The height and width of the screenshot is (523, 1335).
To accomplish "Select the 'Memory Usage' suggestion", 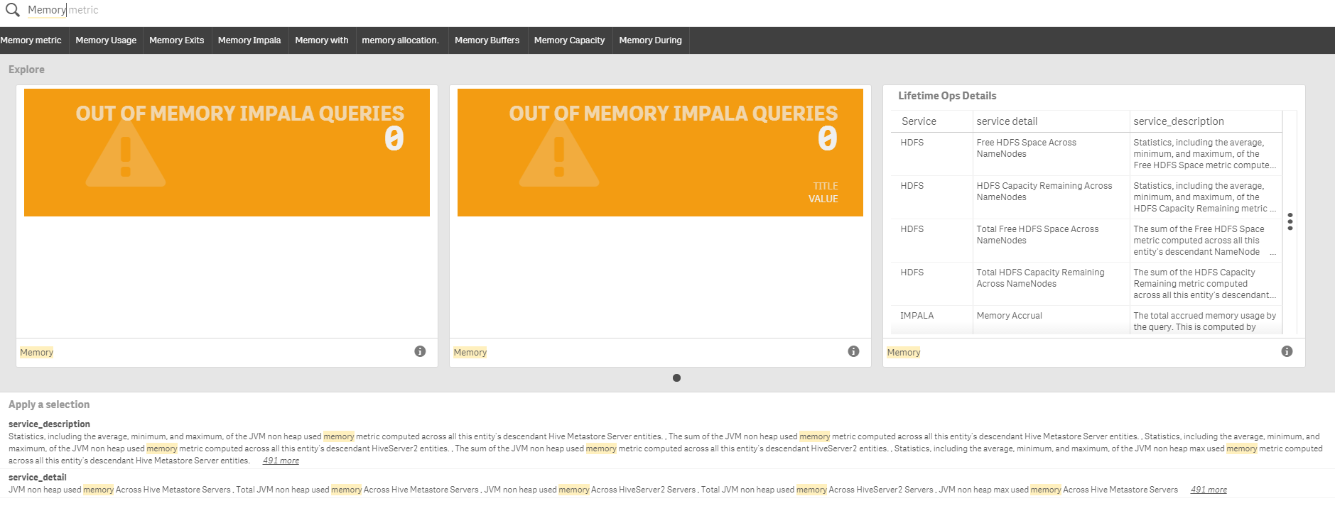I will pos(106,40).
